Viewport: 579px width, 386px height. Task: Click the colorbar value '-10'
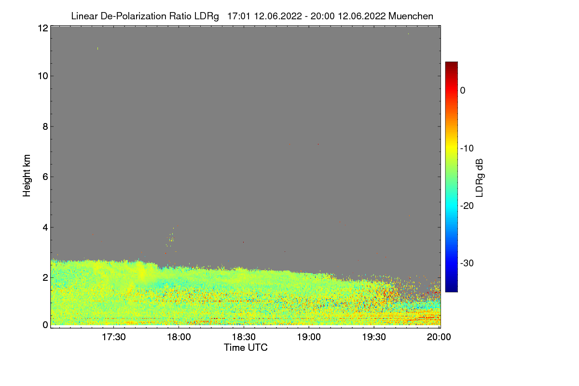(468, 148)
